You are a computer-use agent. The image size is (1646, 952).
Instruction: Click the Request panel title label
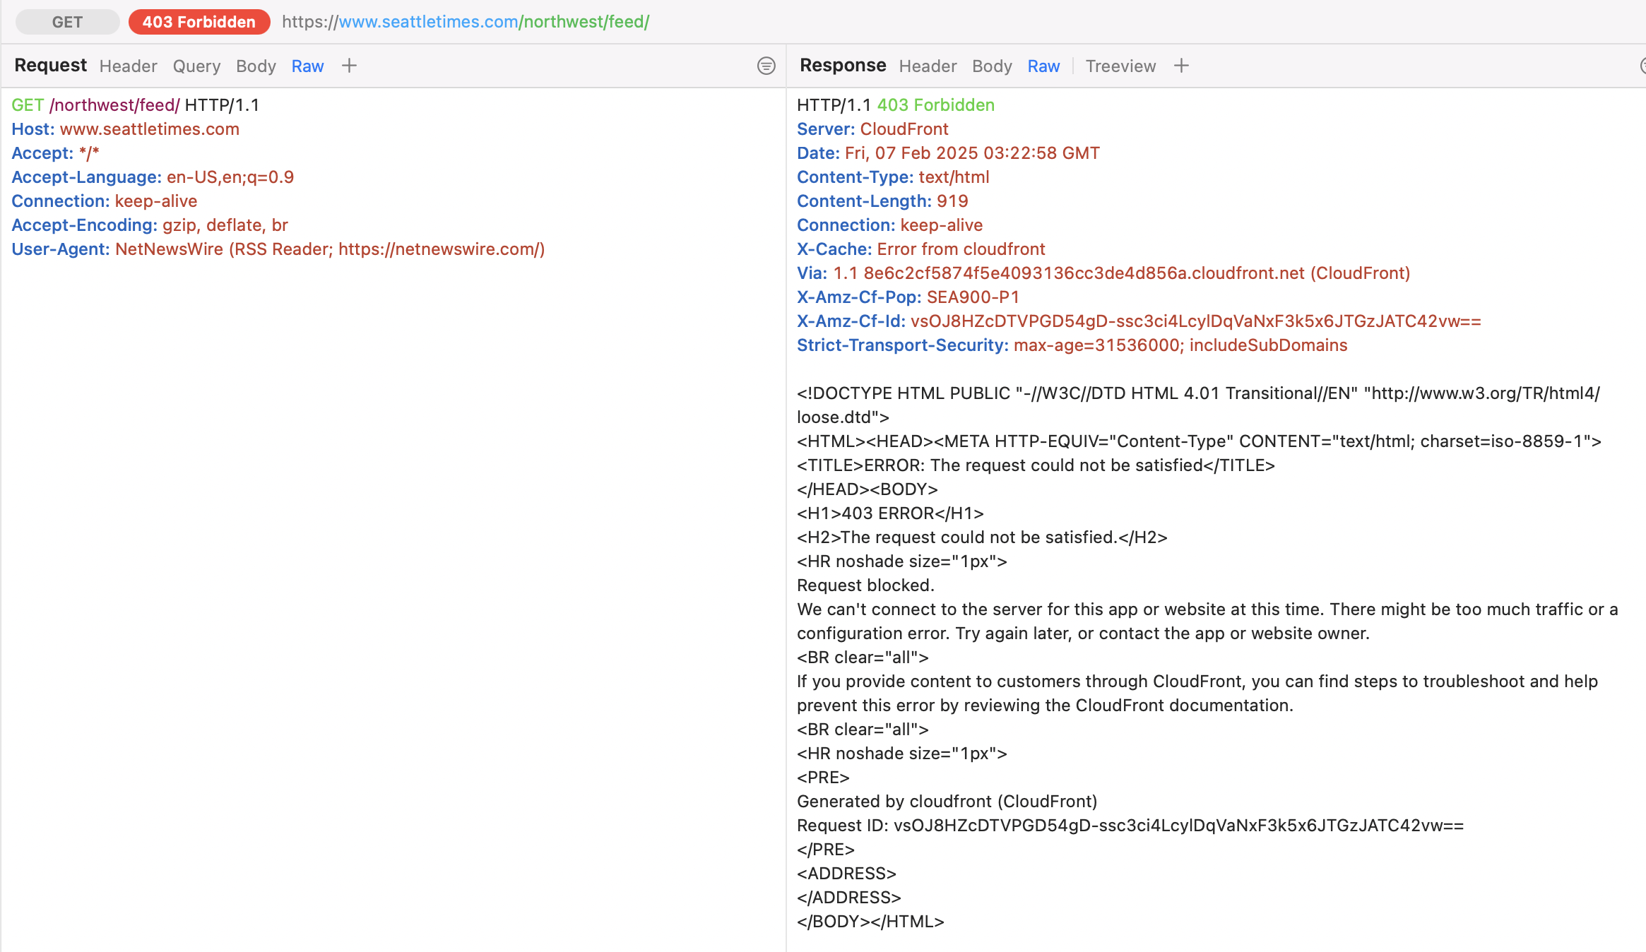point(50,65)
